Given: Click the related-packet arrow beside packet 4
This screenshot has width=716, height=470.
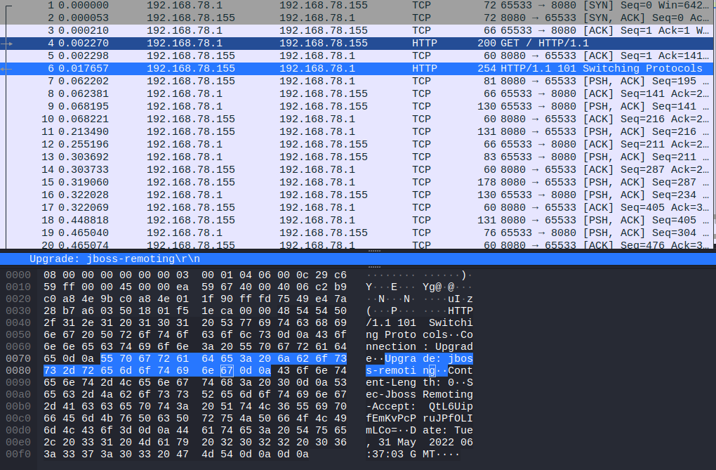Looking at the screenshot, I should pyautogui.click(x=8, y=43).
